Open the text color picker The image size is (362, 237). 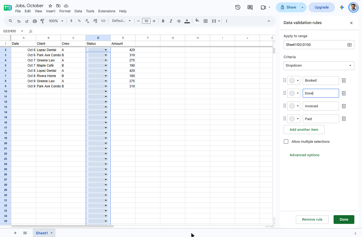click(187, 21)
